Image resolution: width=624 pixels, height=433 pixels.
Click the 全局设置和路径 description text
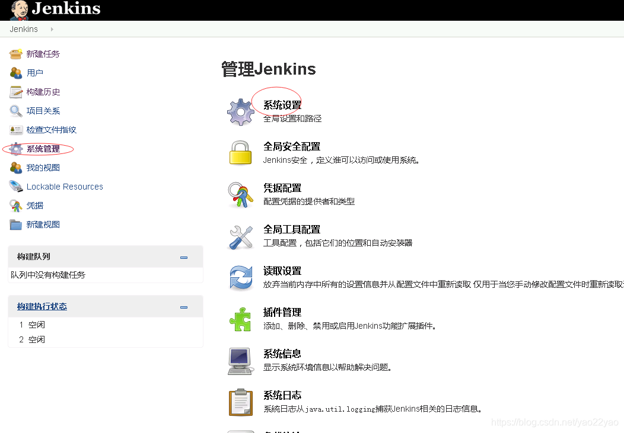click(292, 119)
